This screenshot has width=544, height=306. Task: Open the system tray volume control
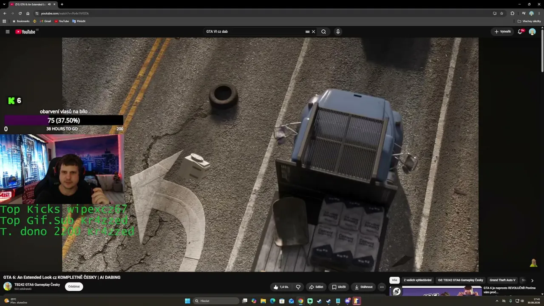tap(522, 301)
